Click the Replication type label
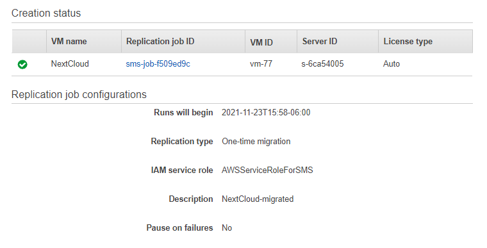This screenshot has height=248, width=487. pyautogui.click(x=182, y=142)
